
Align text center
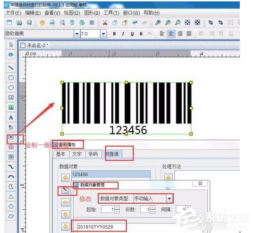(171, 33)
